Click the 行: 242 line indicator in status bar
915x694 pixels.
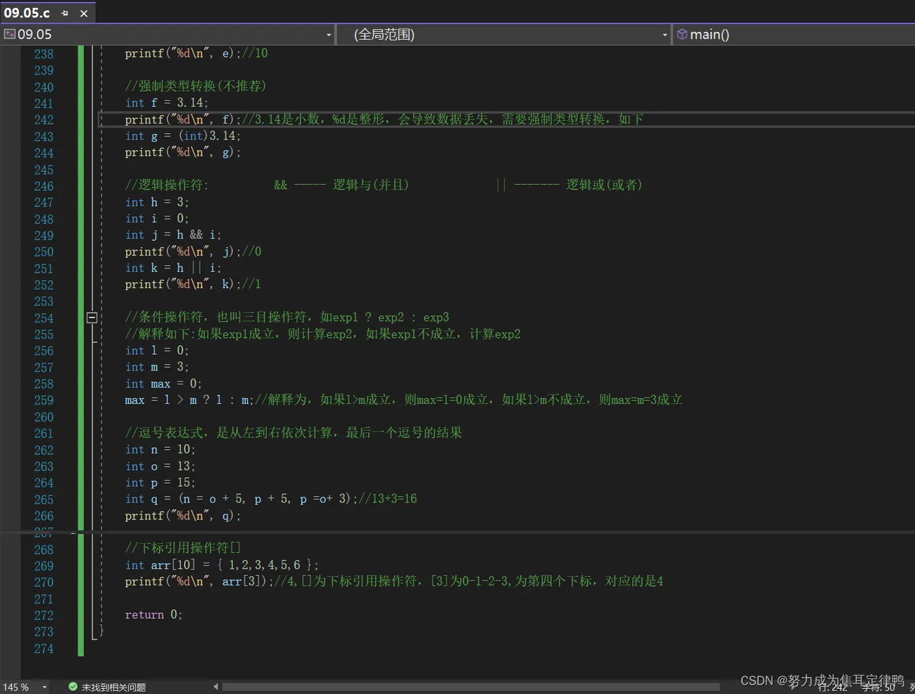click(833, 687)
